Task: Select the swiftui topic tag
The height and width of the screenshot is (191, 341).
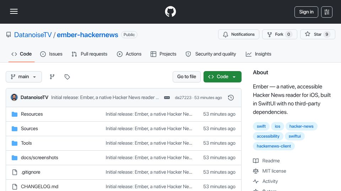Action: point(295,136)
